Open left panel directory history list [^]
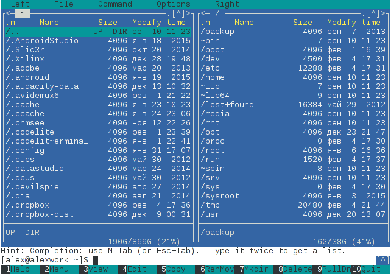Viewport: 391px width, 274px height. tap(178, 13)
